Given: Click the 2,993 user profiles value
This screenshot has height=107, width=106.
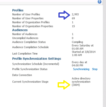Looking at the screenshot, I should 75,14.
